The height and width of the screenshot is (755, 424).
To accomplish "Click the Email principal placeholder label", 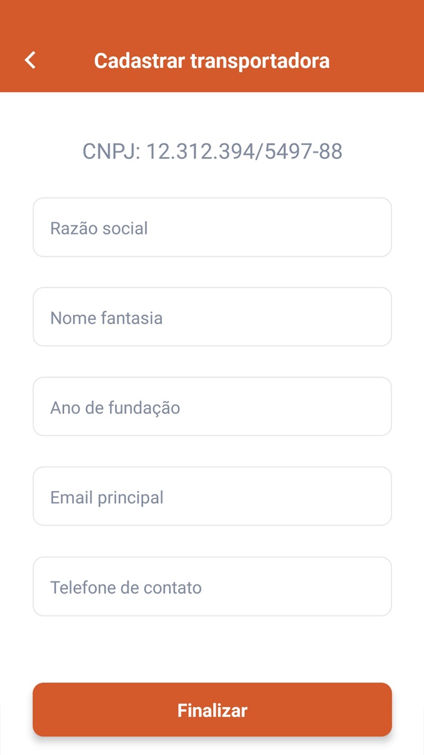I will (x=106, y=496).
